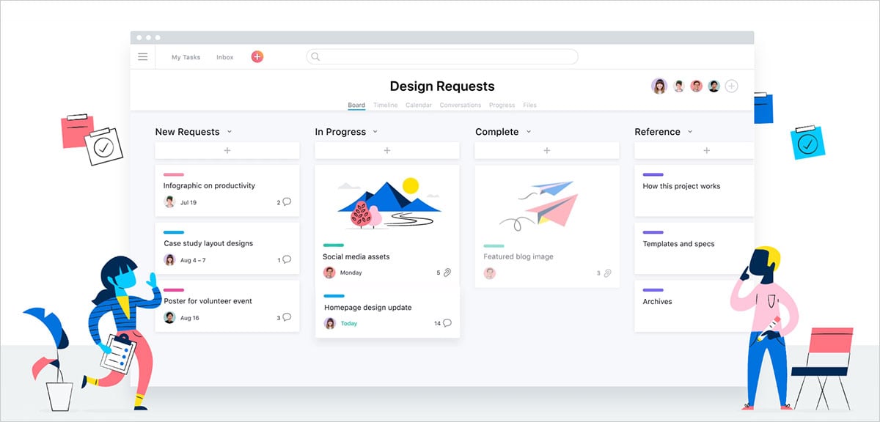
Task: Click the fourth project member avatar
Action: 714,86
